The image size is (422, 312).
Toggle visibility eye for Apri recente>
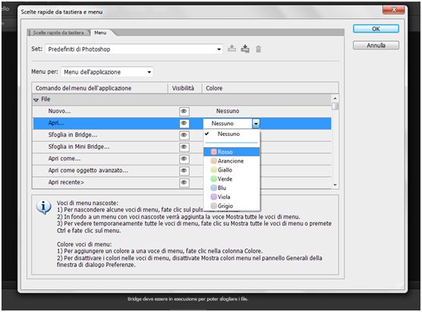(x=184, y=182)
